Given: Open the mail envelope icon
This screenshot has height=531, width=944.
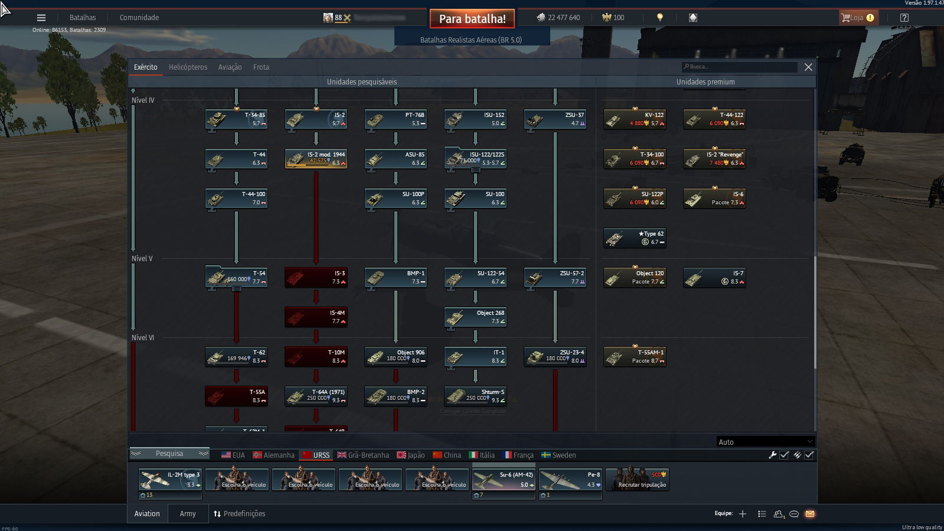Looking at the screenshot, I should tap(810, 514).
